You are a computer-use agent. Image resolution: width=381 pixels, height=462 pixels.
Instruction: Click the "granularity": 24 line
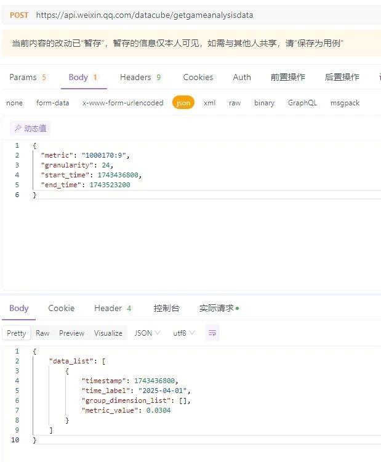[x=77, y=165]
